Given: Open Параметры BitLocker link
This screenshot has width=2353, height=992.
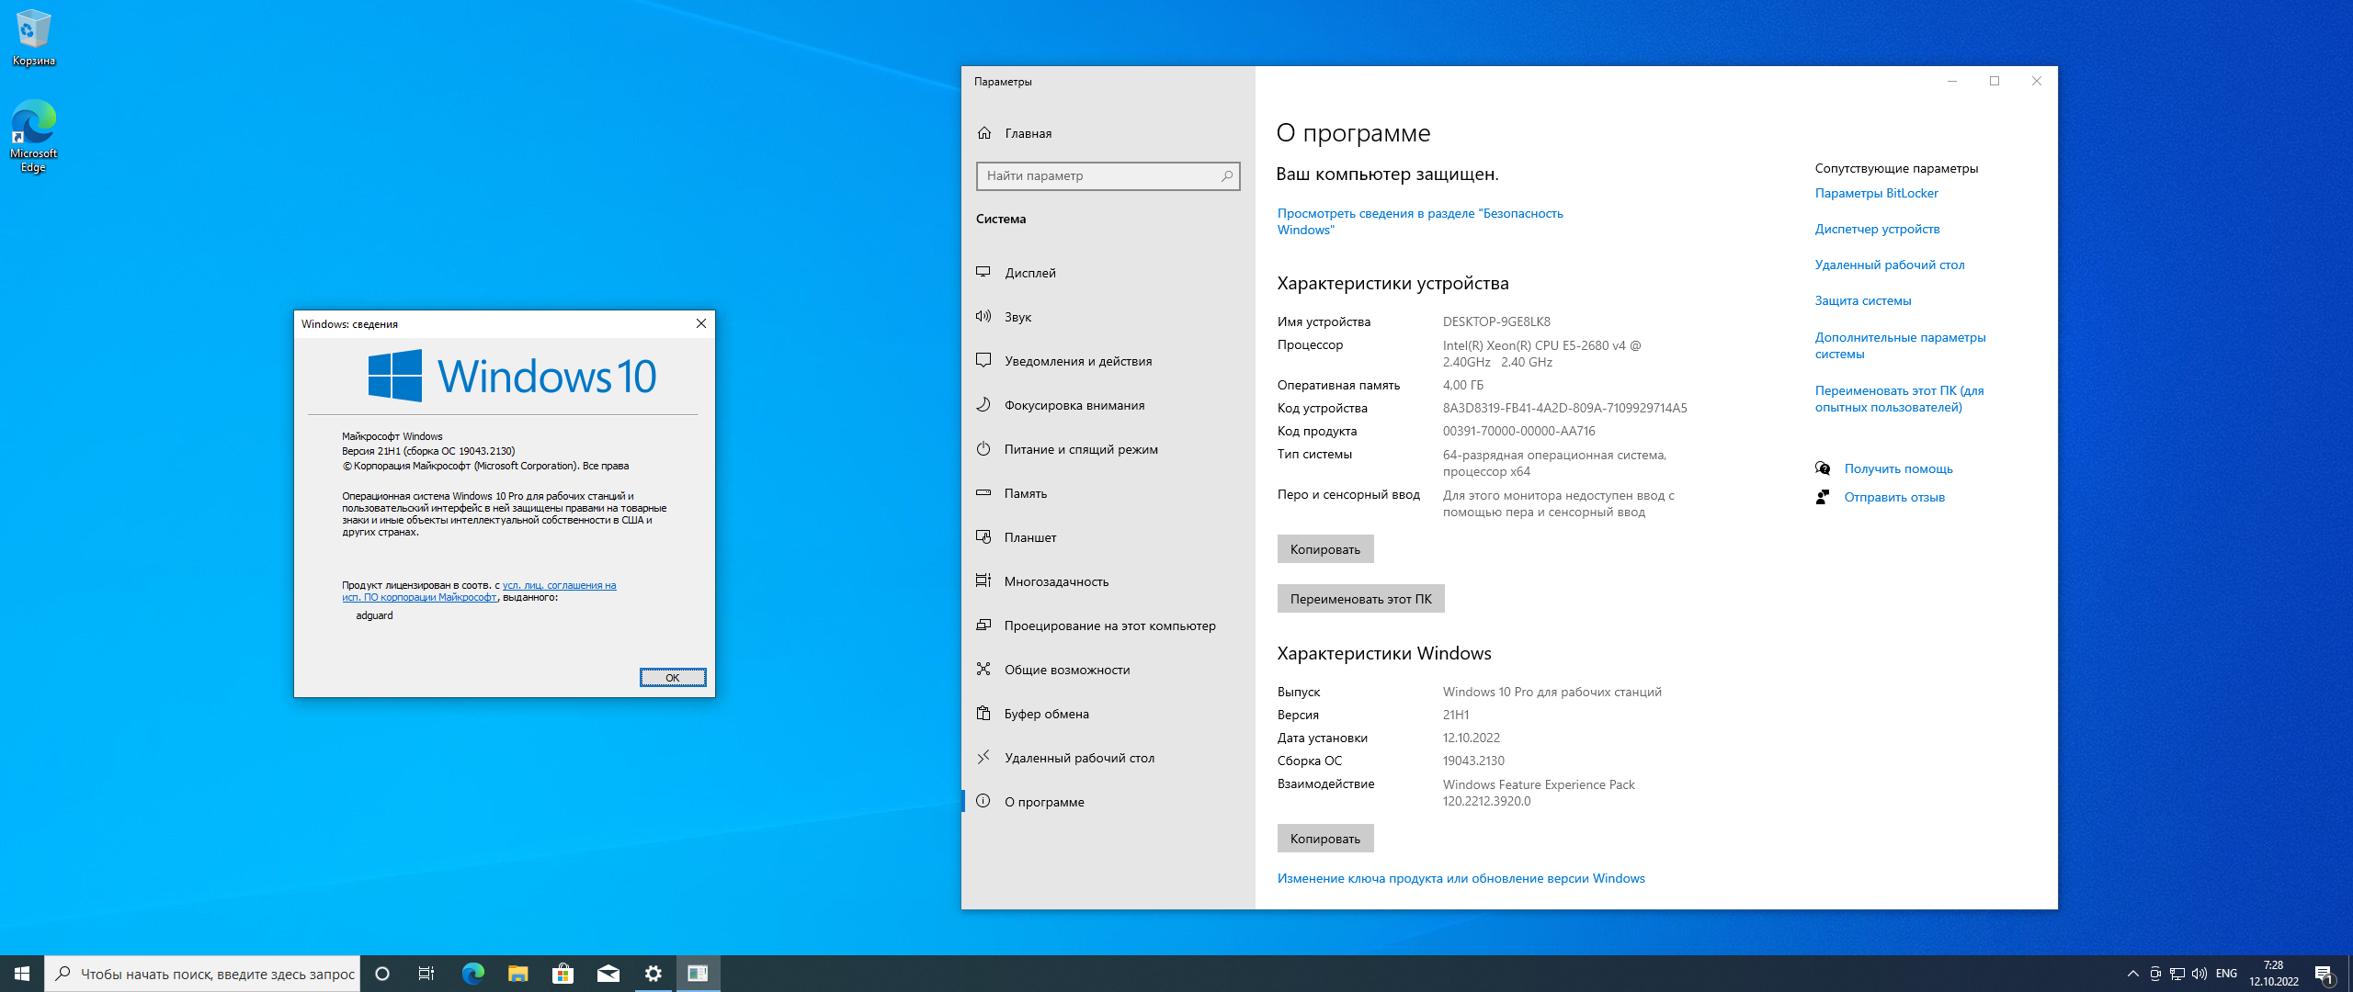Looking at the screenshot, I should [1876, 193].
